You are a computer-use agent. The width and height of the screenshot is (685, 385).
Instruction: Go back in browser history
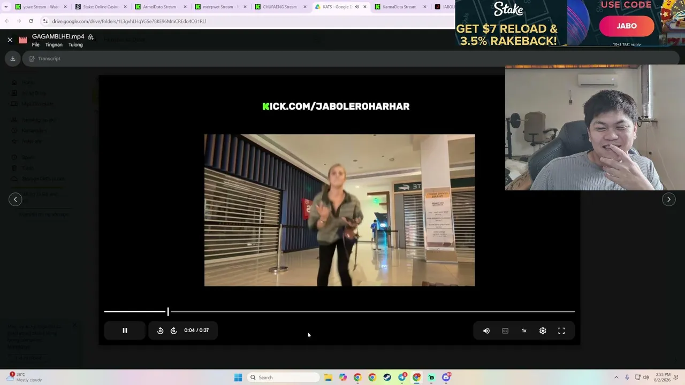7,21
